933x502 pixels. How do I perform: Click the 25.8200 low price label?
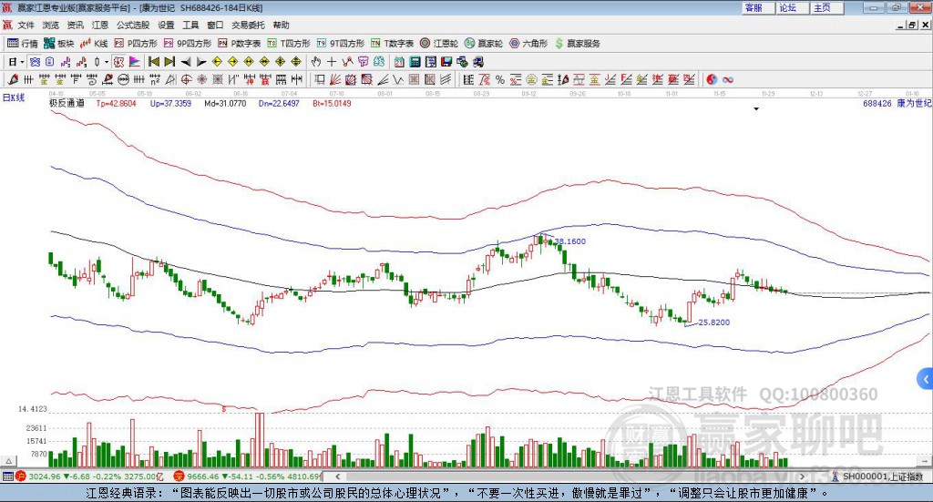714,323
